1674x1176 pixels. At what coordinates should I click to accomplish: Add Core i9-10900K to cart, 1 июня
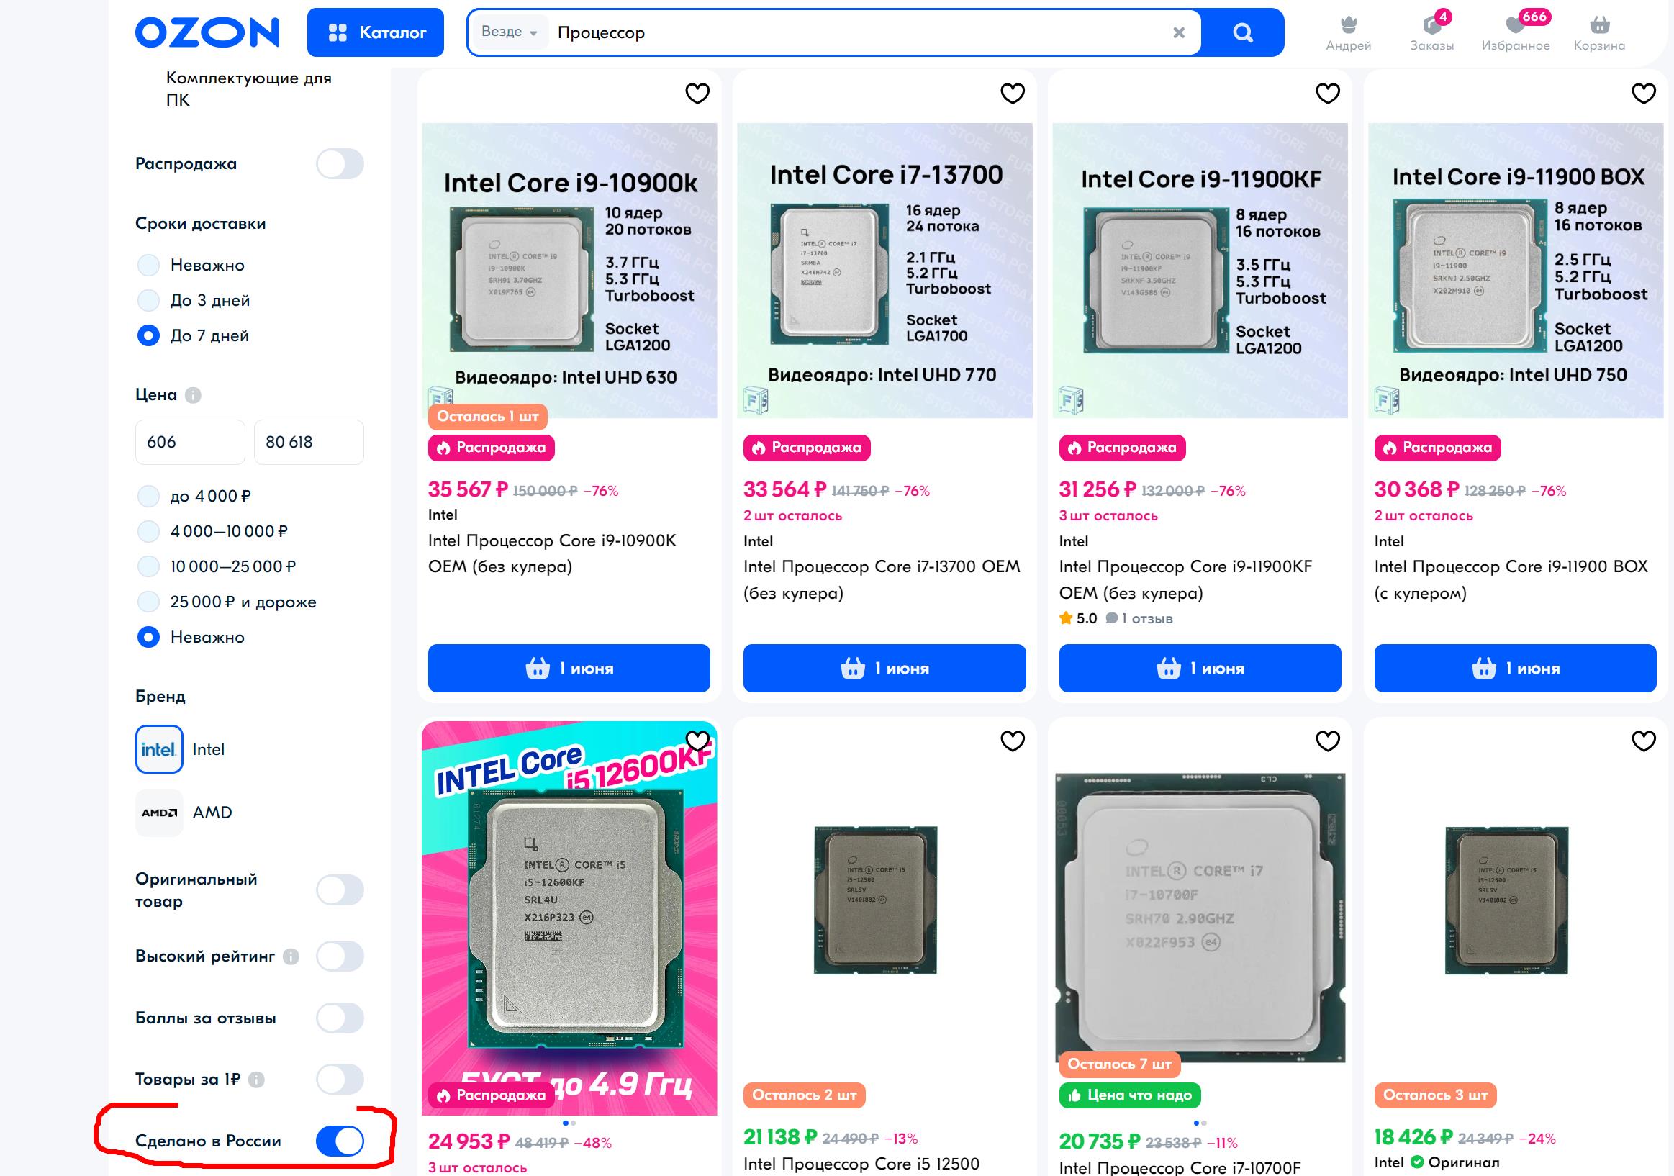click(569, 668)
